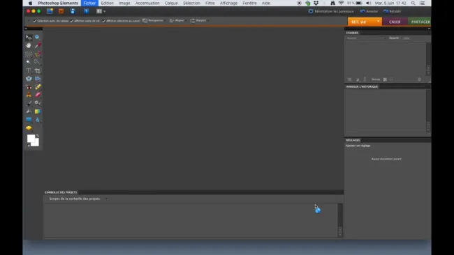Open the layer blend mode dropdown

[x=366, y=38]
